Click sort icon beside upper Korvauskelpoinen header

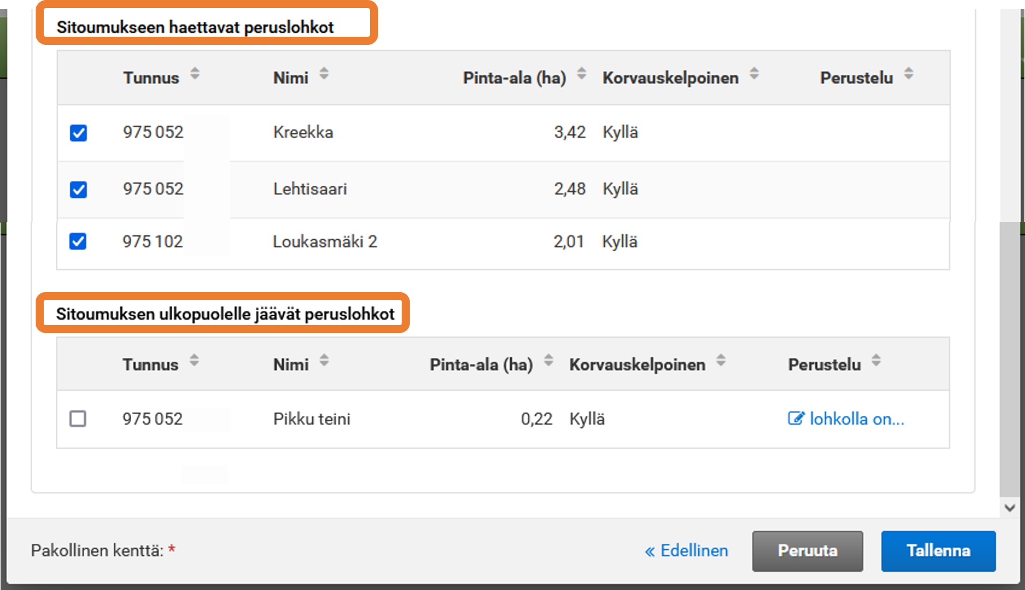tap(754, 74)
